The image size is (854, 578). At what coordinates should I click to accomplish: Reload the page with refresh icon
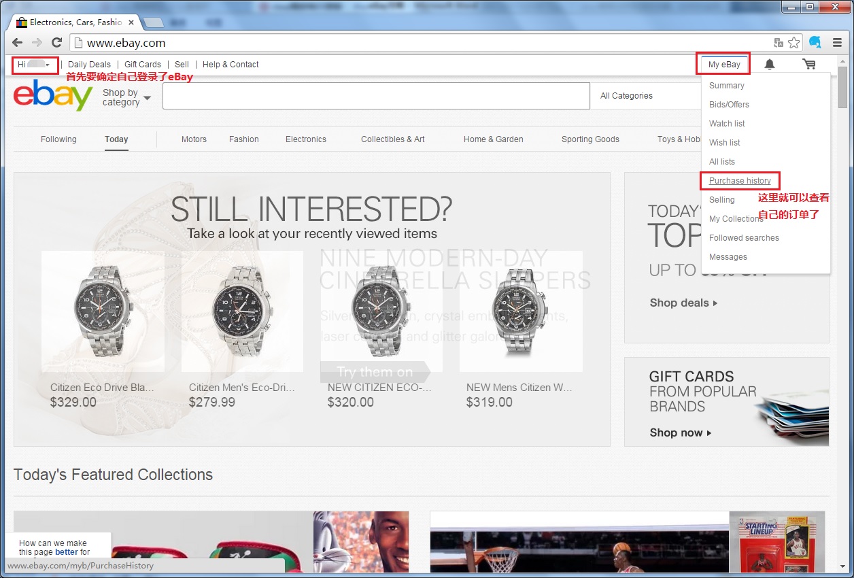pos(57,42)
